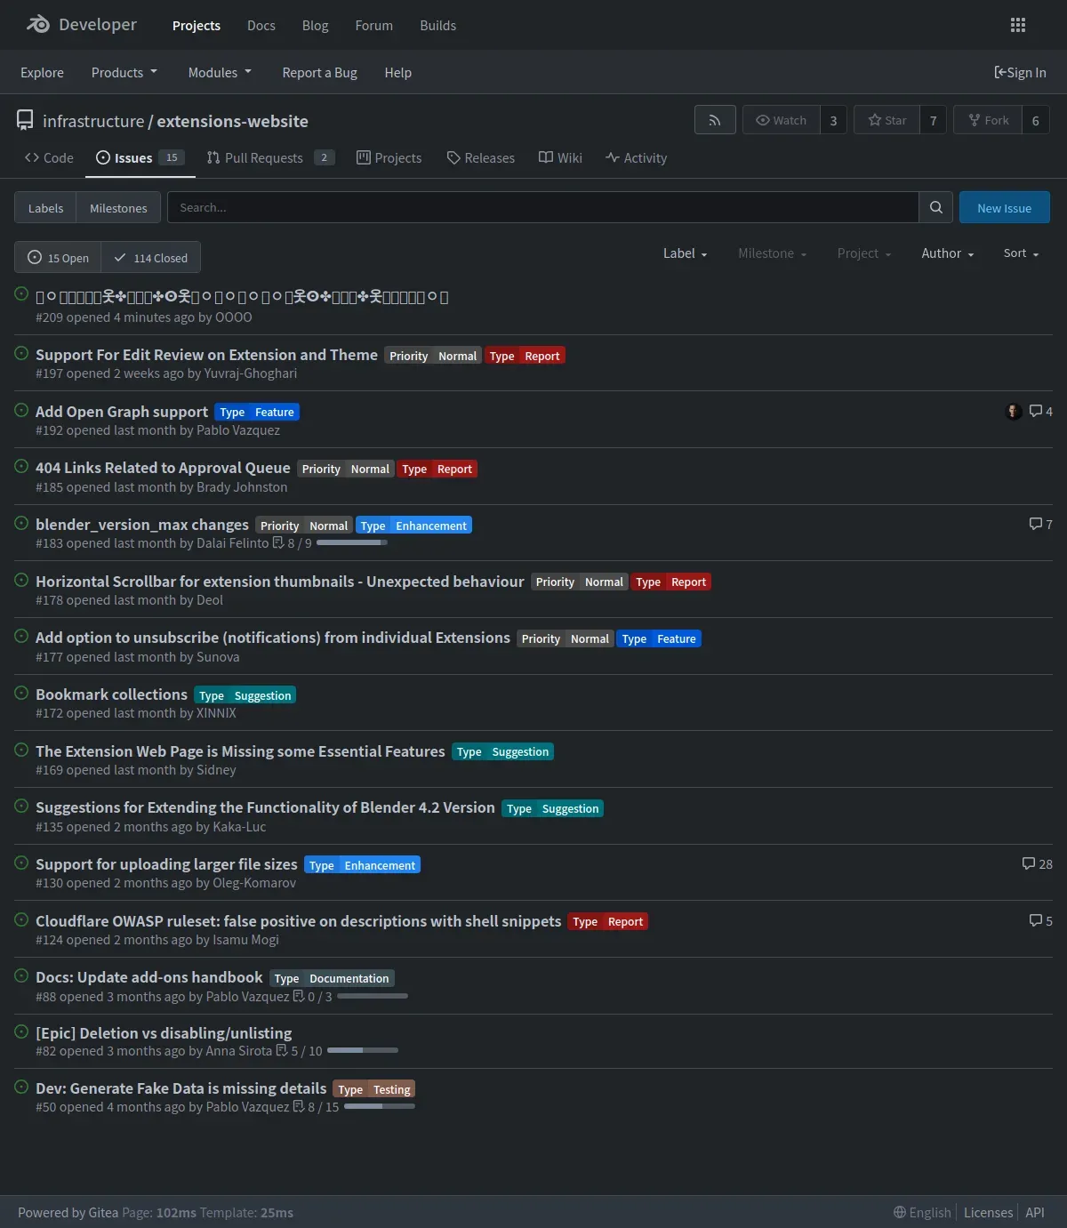1067x1228 pixels.
Task: Watch the extensions-website repository
Action: (x=781, y=120)
